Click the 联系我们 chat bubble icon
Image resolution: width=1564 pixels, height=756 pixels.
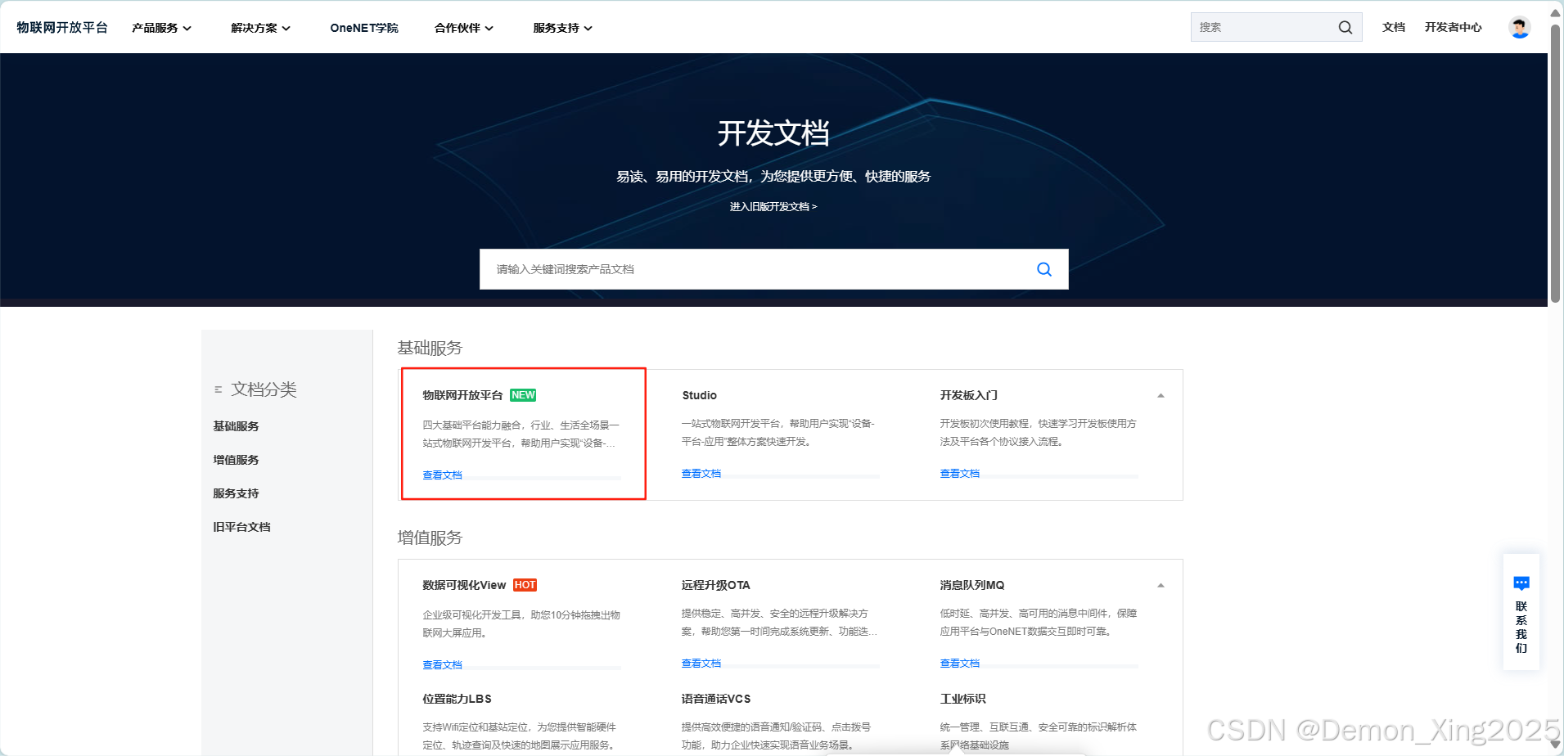tap(1521, 583)
